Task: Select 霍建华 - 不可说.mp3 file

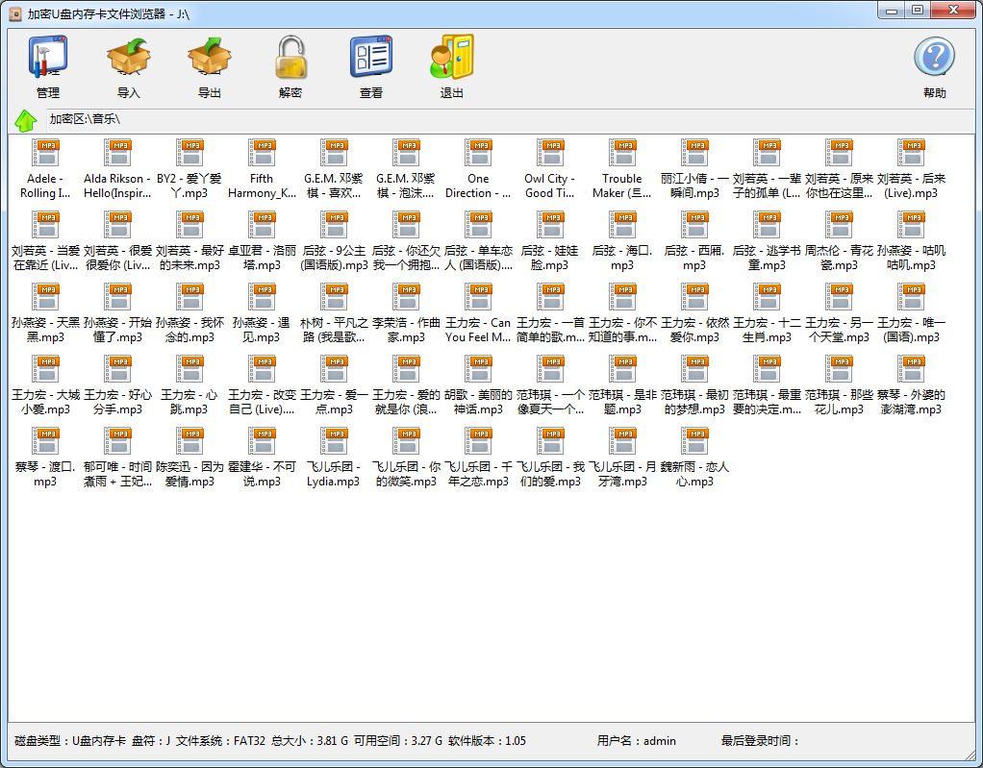Action: coord(262,458)
